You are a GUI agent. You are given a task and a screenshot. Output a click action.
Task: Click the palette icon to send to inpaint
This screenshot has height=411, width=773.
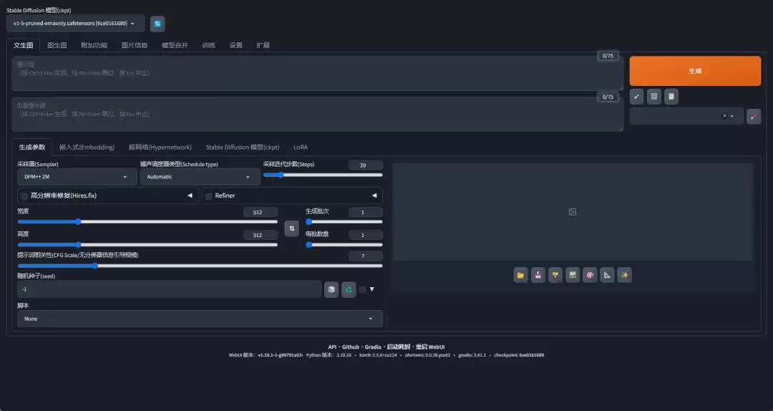590,275
